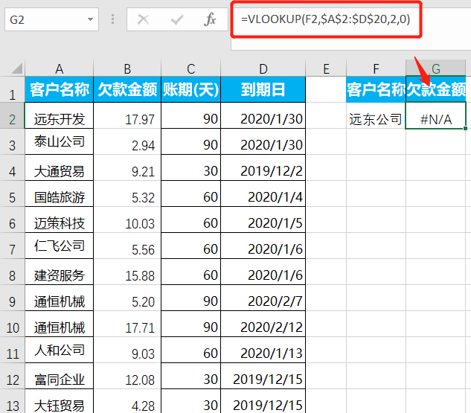Image resolution: width=471 pixels, height=413 pixels.
Task: Select cell 迈策科技
Action: 60,220
